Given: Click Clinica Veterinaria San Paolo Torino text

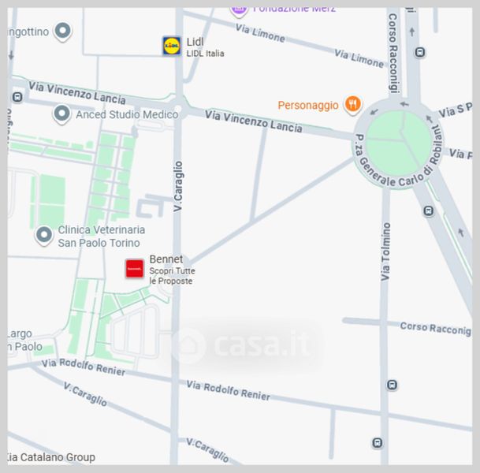Looking at the screenshot, I should (x=102, y=236).
